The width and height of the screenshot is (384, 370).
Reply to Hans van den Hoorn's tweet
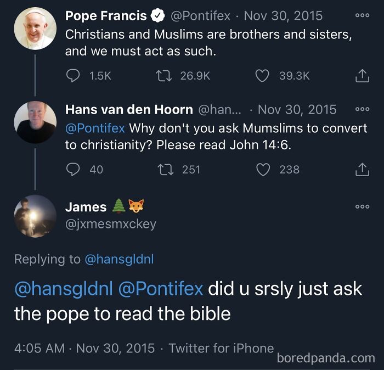[x=74, y=170]
